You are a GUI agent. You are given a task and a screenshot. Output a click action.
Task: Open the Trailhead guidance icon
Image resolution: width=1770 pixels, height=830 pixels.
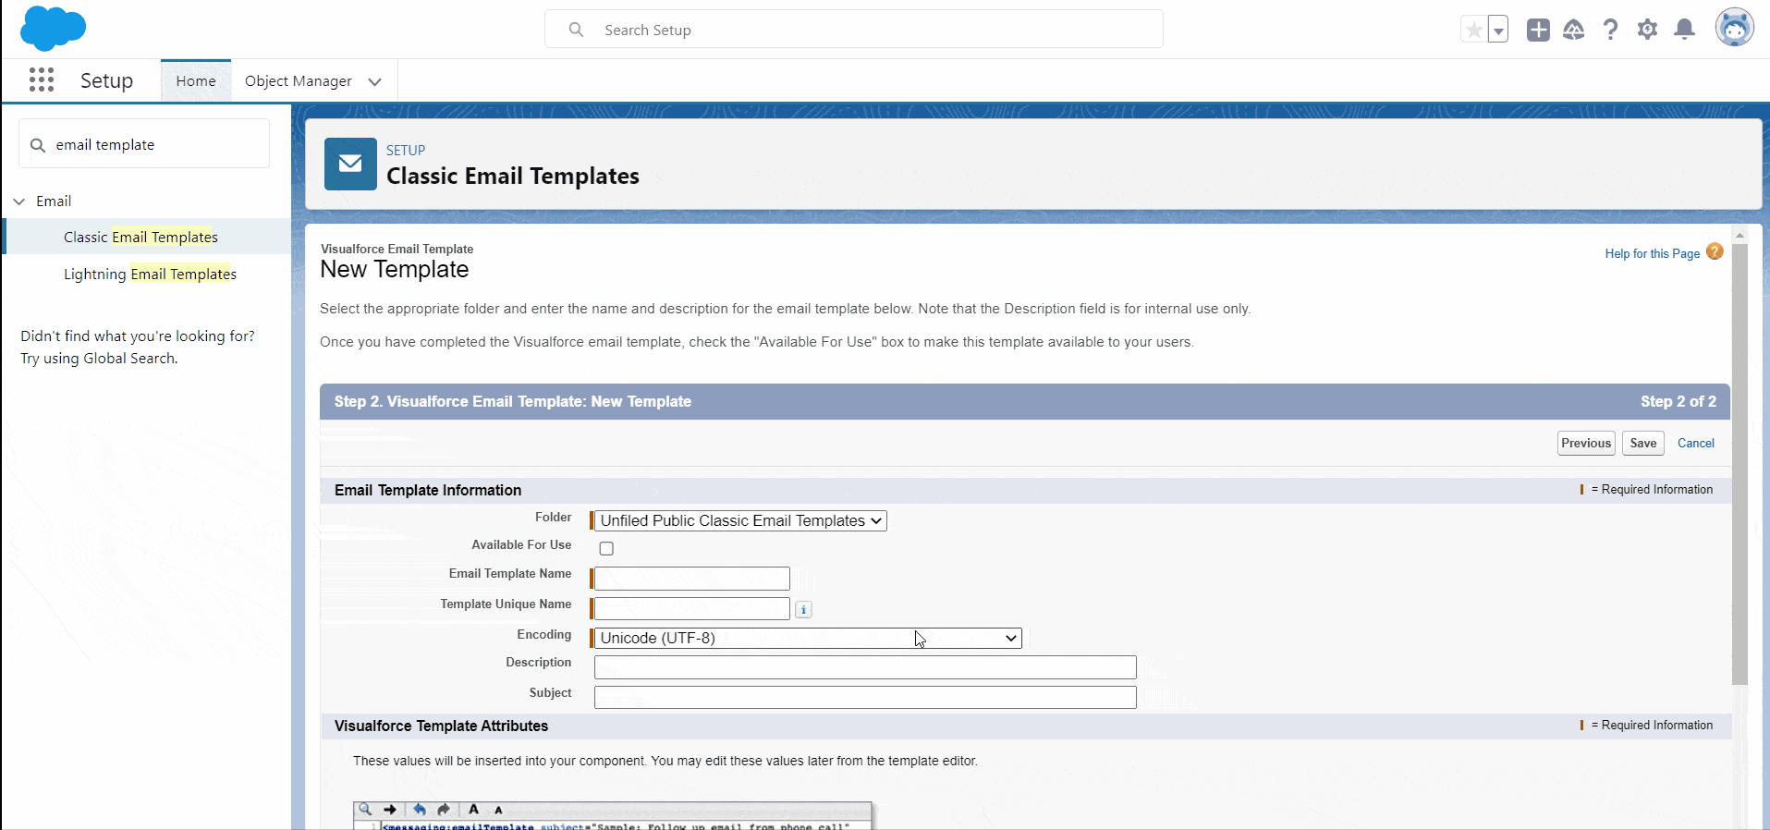click(1574, 30)
